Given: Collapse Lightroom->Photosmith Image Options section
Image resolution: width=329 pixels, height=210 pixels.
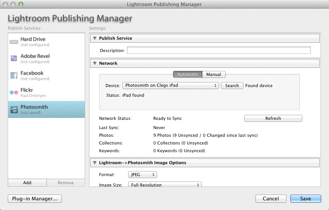Looking at the screenshot, I should tap(95, 163).
